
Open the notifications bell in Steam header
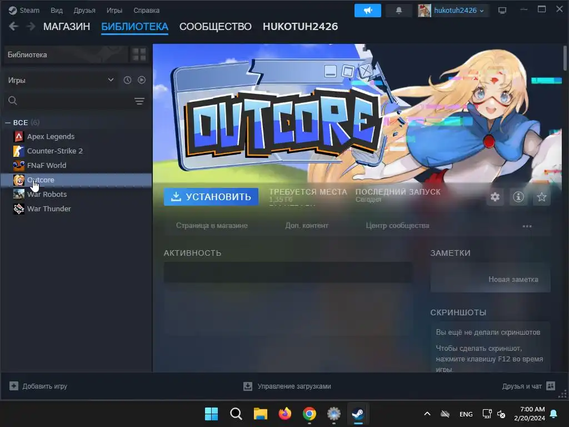[x=398, y=10]
